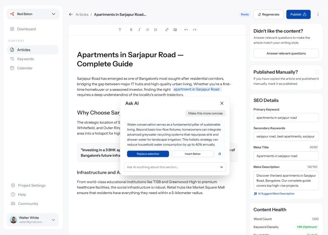Click the Make this more concise chip
328x235 pixels.
206,113
